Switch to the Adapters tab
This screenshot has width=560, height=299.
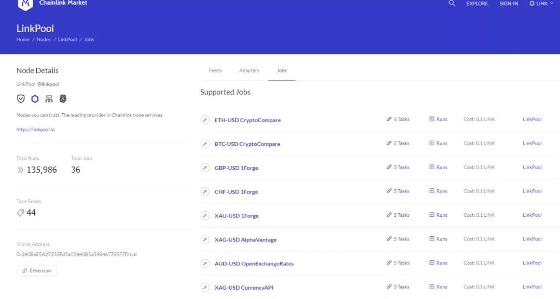point(249,70)
